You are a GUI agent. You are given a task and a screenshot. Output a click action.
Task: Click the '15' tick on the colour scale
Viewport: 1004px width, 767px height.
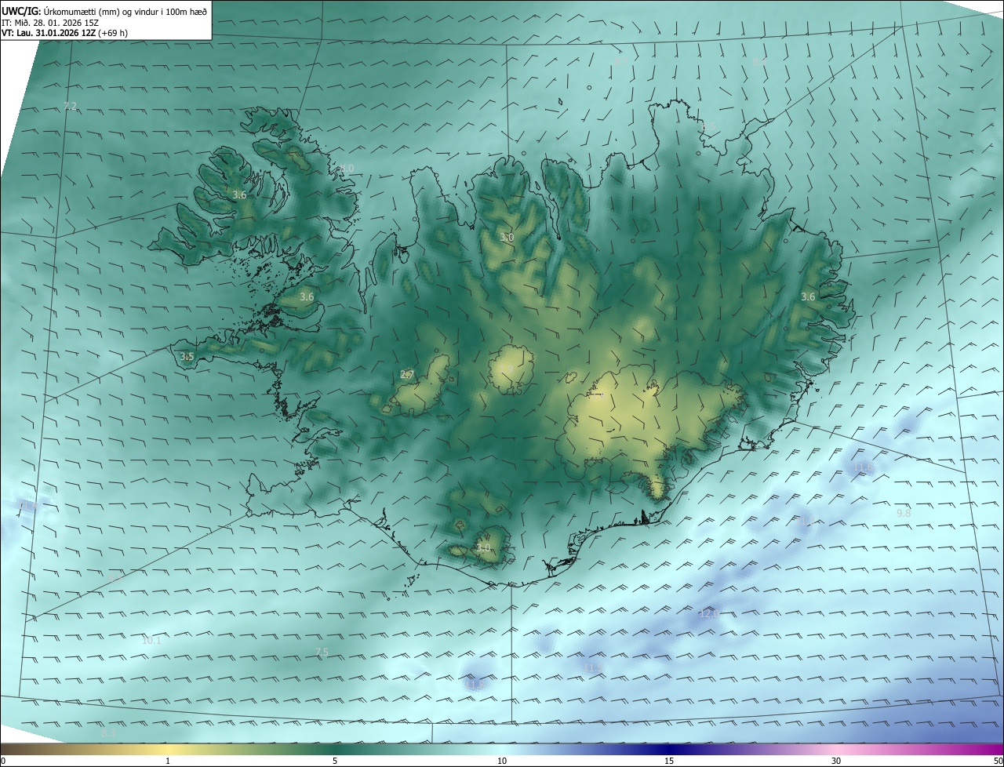pyautogui.click(x=669, y=761)
